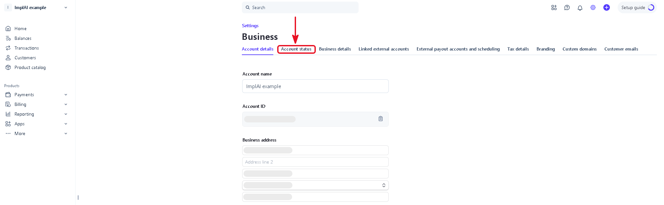Viewport: 664px width, 205px height.
Task: Click the Account name input field
Action: 315,86
